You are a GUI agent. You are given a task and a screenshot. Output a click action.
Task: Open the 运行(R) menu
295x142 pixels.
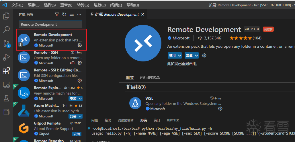(x=100, y=5)
